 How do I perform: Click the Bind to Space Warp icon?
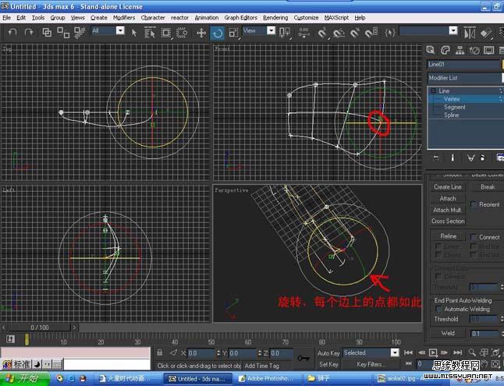tap(80, 32)
